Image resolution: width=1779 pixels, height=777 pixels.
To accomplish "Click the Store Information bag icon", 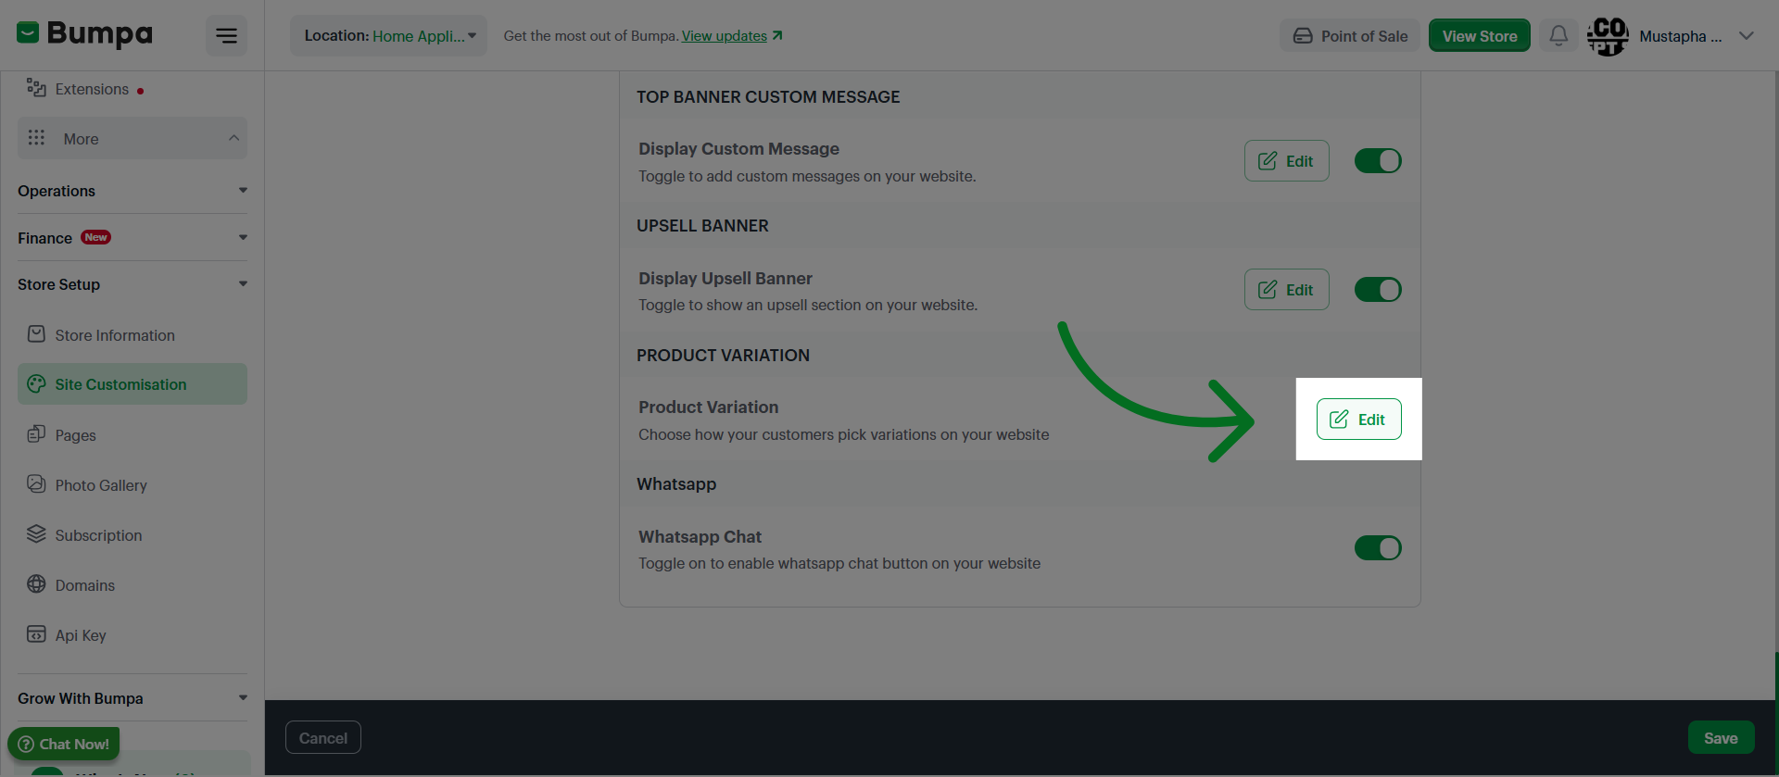I will click(36, 334).
